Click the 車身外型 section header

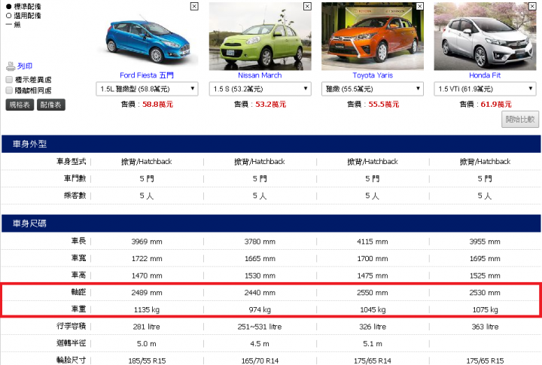pyautogui.click(x=271, y=144)
